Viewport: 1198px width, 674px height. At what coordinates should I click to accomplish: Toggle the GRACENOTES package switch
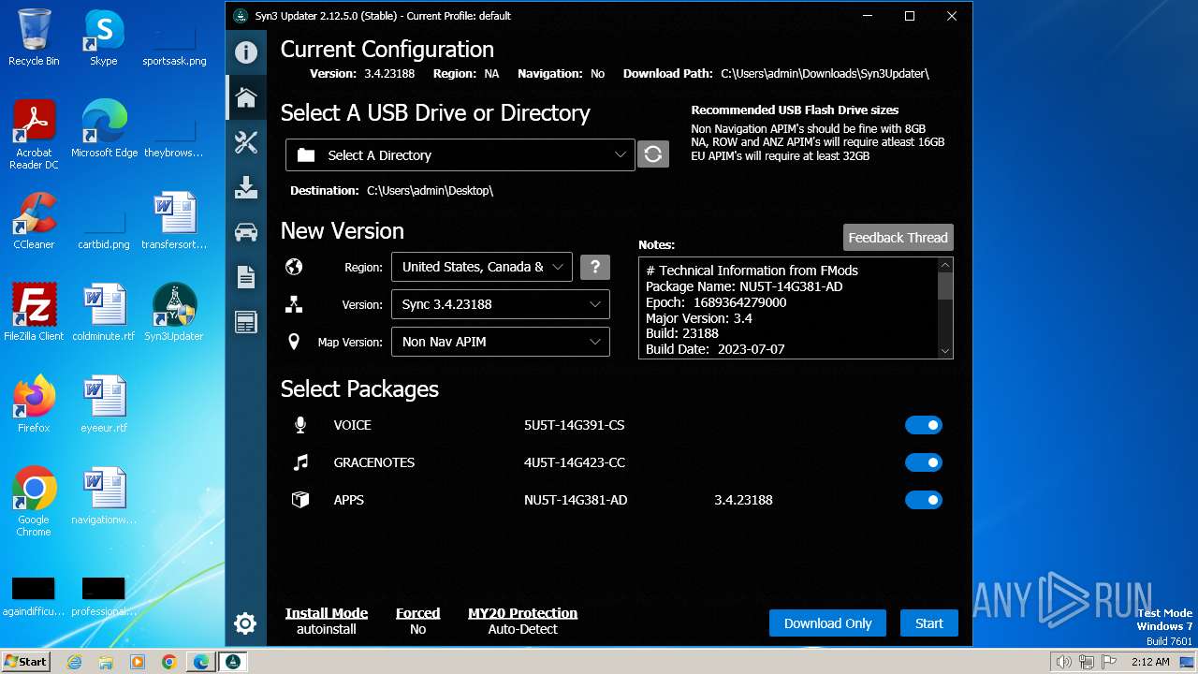click(x=924, y=462)
